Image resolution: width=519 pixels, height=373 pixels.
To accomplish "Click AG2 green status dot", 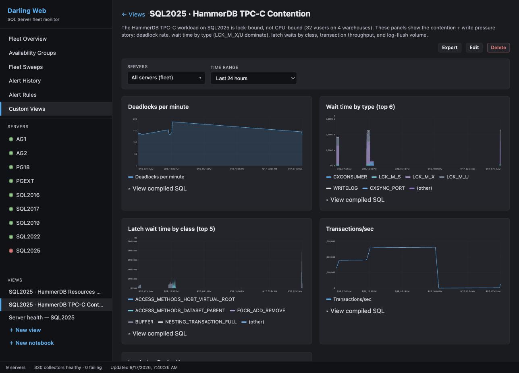I will [x=11, y=153].
